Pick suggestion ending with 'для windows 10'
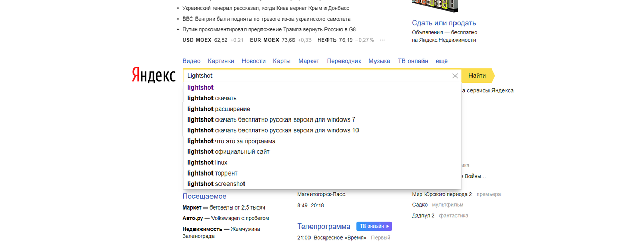 (x=322, y=130)
